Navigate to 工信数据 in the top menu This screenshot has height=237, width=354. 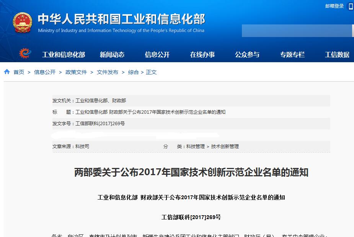pyautogui.click(x=337, y=55)
